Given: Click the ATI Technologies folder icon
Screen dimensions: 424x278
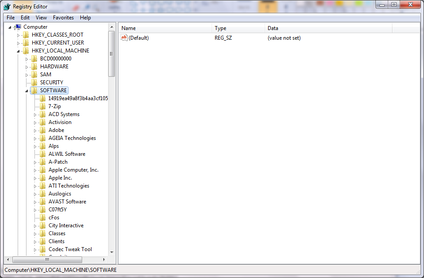Looking at the screenshot, I should click(x=43, y=186).
